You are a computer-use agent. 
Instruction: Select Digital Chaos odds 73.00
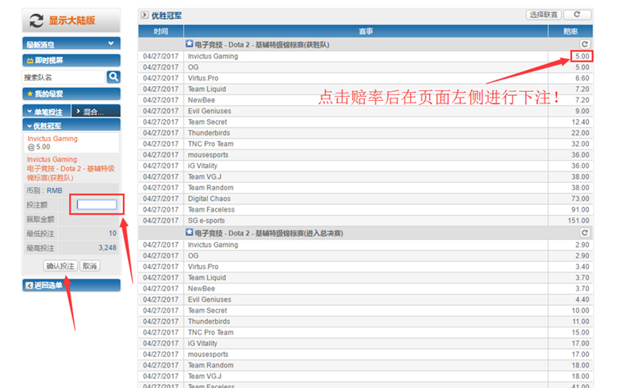point(580,199)
